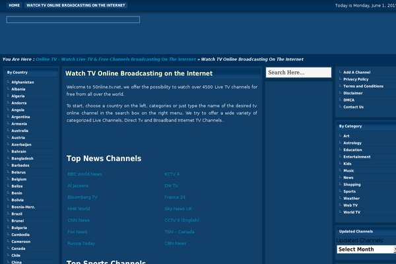Follow the Online TV breadcrumb link
This screenshot has height=264, width=396.
click(x=115, y=59)
